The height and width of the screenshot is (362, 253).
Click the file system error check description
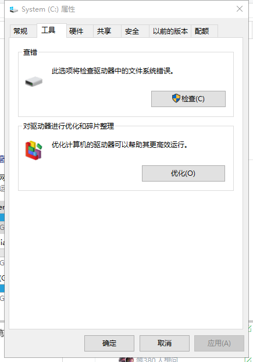113,71
